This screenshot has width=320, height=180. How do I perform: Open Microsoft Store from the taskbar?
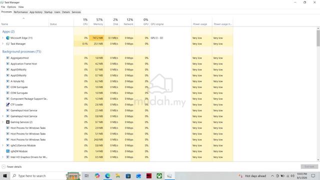(x=128, y=175)
